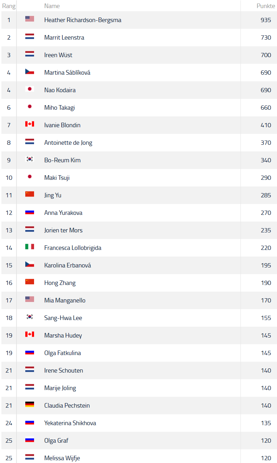Open Antoinette de Jong's entry

[x=68, y=143]
